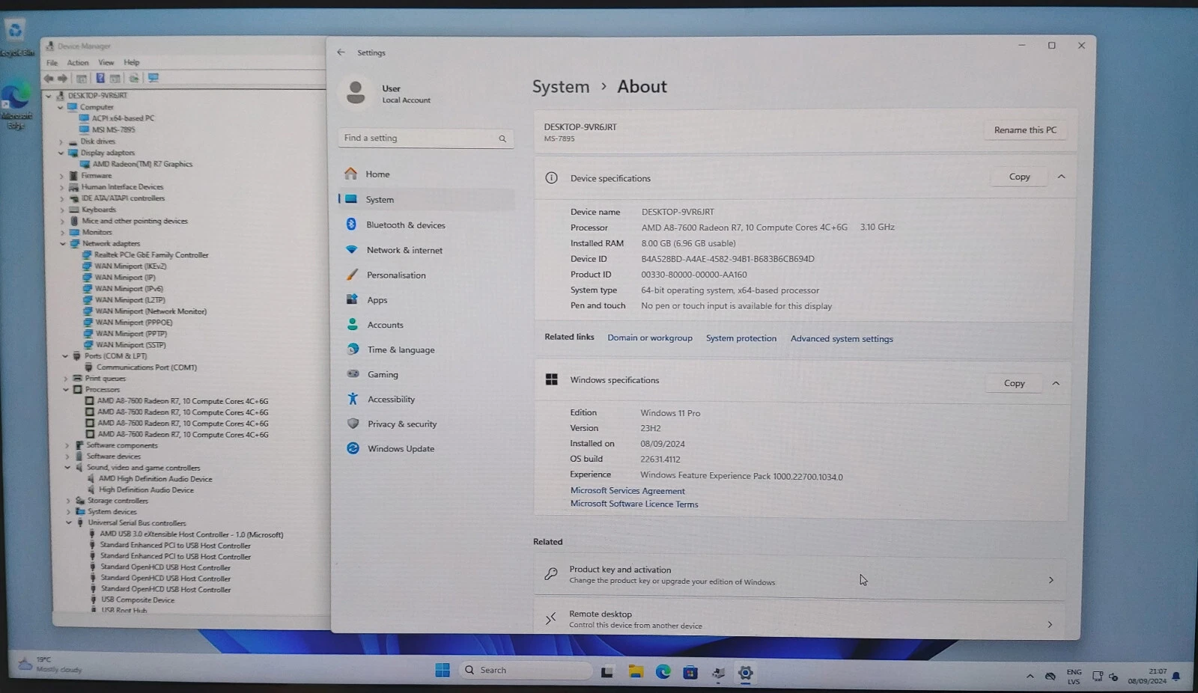Open Microsoft Services Agreement link
The image size is (1198, 693).
coord(627,491)
